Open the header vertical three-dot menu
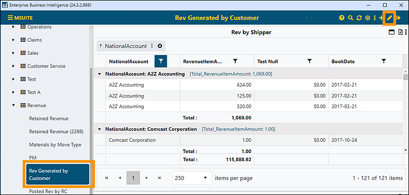Viewport: 409px width, 195px height. (x=374, y=18)
